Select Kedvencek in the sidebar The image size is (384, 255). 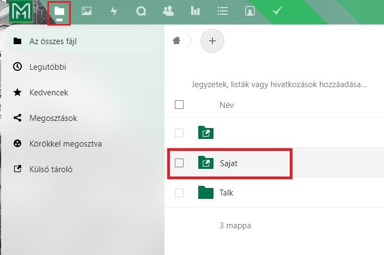click(48, 93)
